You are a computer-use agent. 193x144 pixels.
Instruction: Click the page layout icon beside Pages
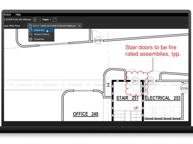(x=55, y=19)
